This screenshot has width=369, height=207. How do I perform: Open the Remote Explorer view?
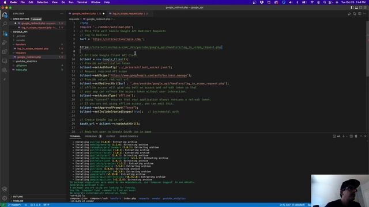click(5, 61)
